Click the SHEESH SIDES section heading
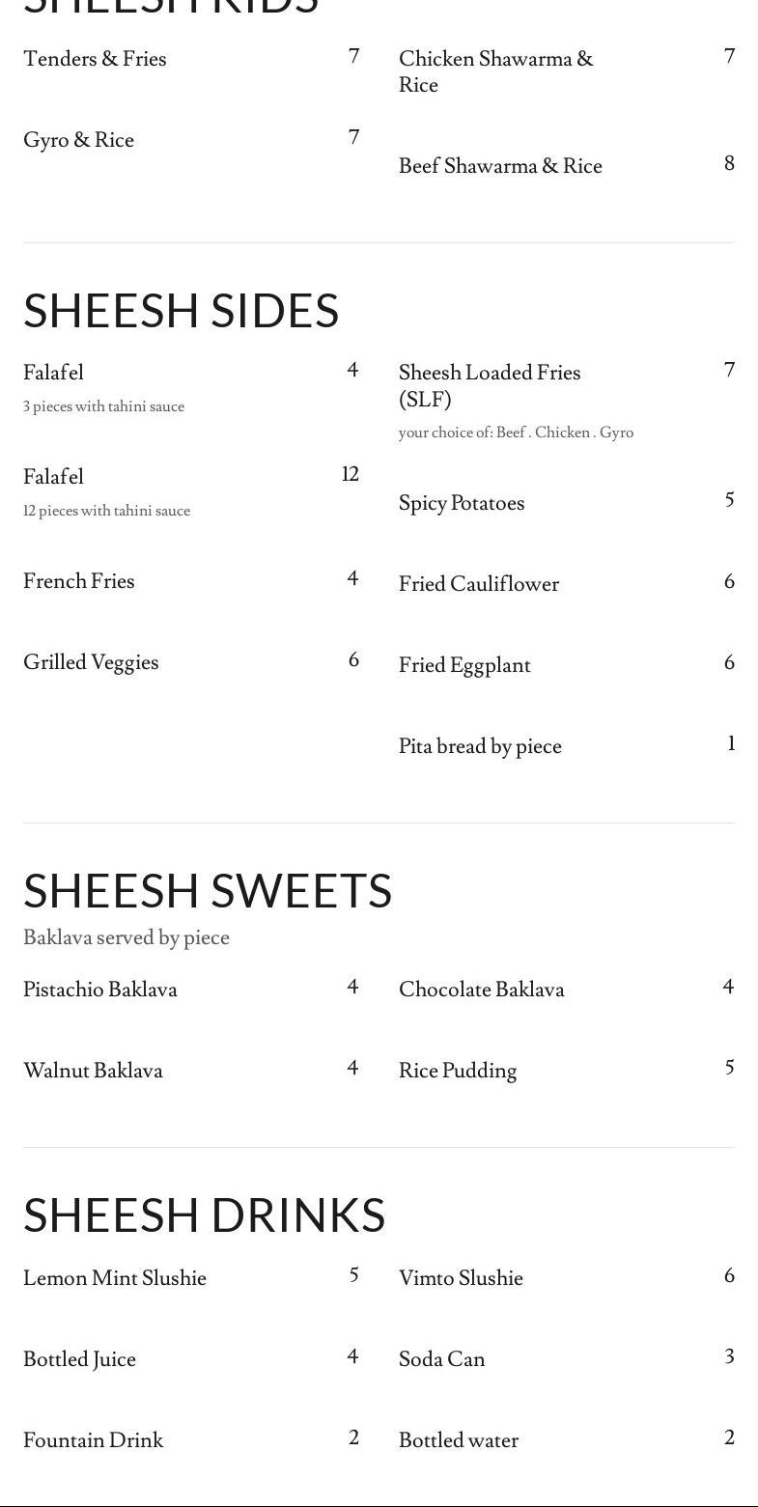 click(181, 311)
